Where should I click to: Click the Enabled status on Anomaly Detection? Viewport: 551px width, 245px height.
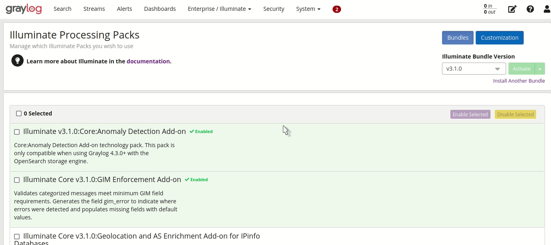coord(201,132)
